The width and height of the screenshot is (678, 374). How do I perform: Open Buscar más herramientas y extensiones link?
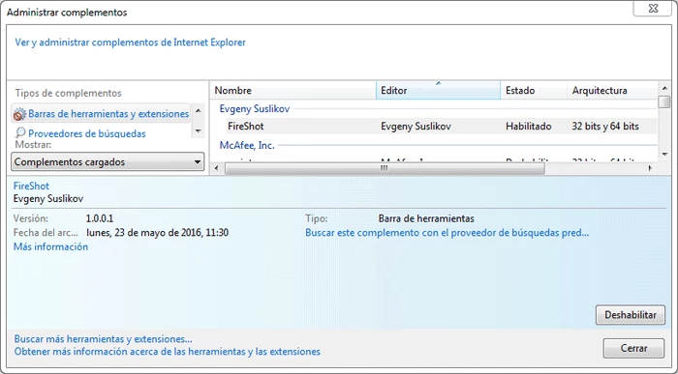point(103,339)
